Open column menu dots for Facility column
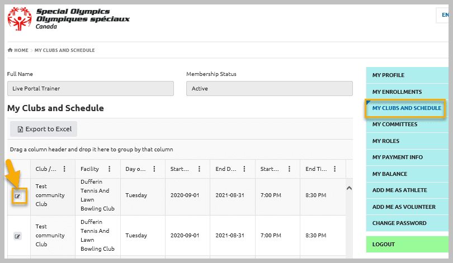This screenshot has height=263, width=453. pyautogui.click(x=110, y=169)
